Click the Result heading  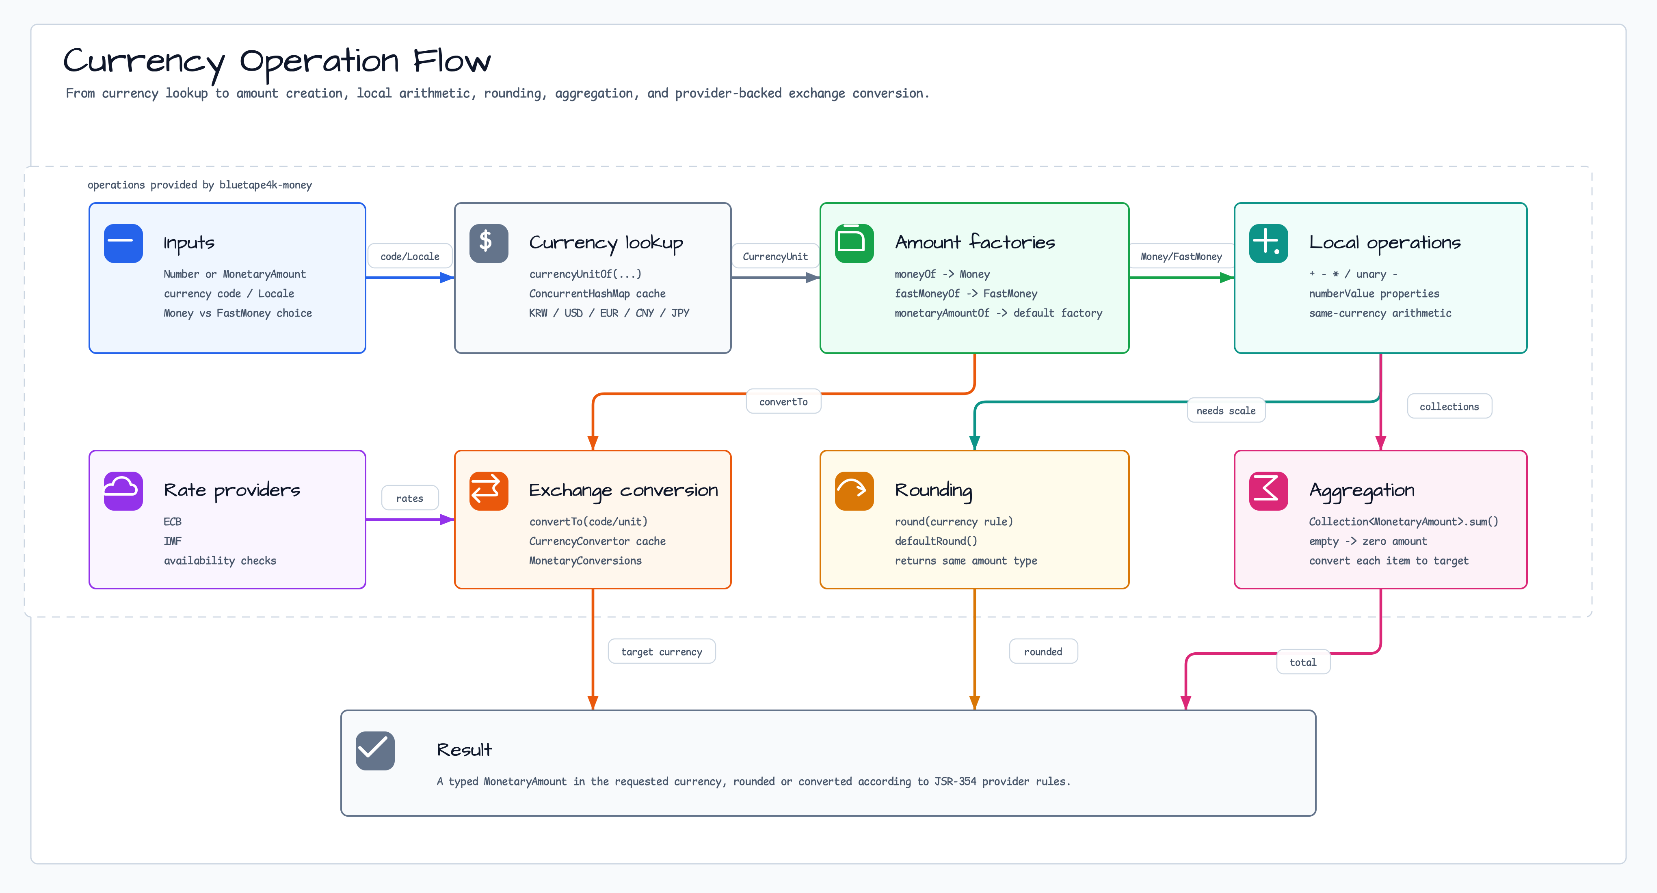click(x=464, y=750)
